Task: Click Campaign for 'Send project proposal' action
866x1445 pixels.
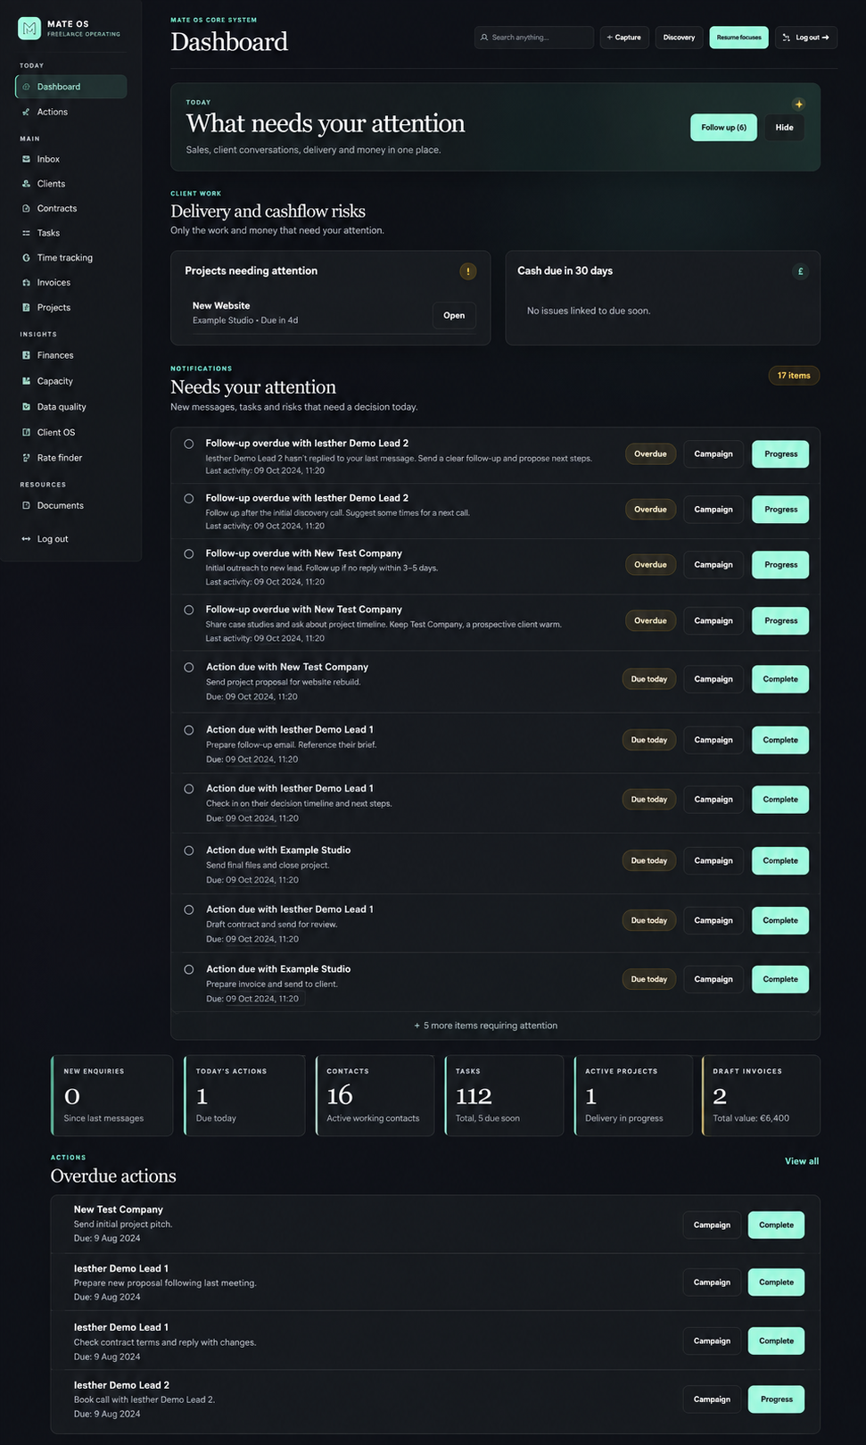Action: 713,679
